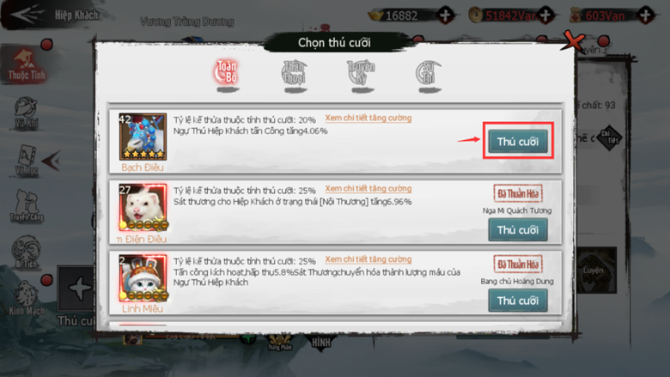Select the Bạch Điêu mount thumbnail

pos(143,137)
